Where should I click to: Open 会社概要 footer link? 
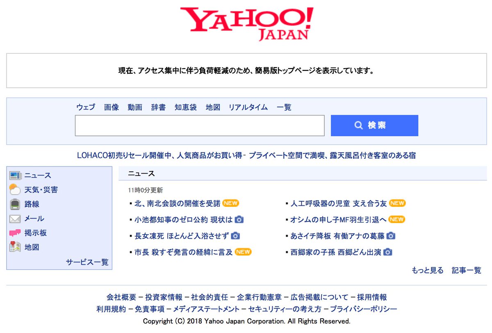click(121, 297)
